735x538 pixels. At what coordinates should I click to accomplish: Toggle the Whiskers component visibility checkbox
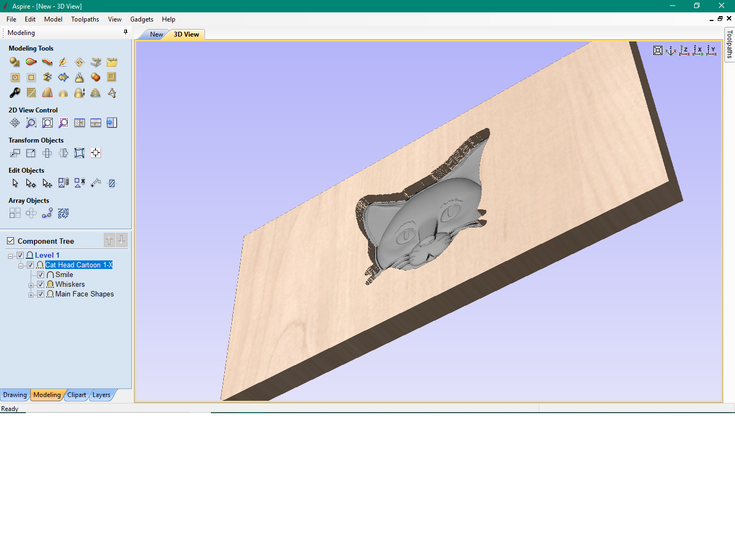coord(40,285)
